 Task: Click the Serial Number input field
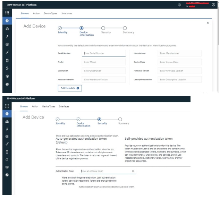[x=104, y=53]
